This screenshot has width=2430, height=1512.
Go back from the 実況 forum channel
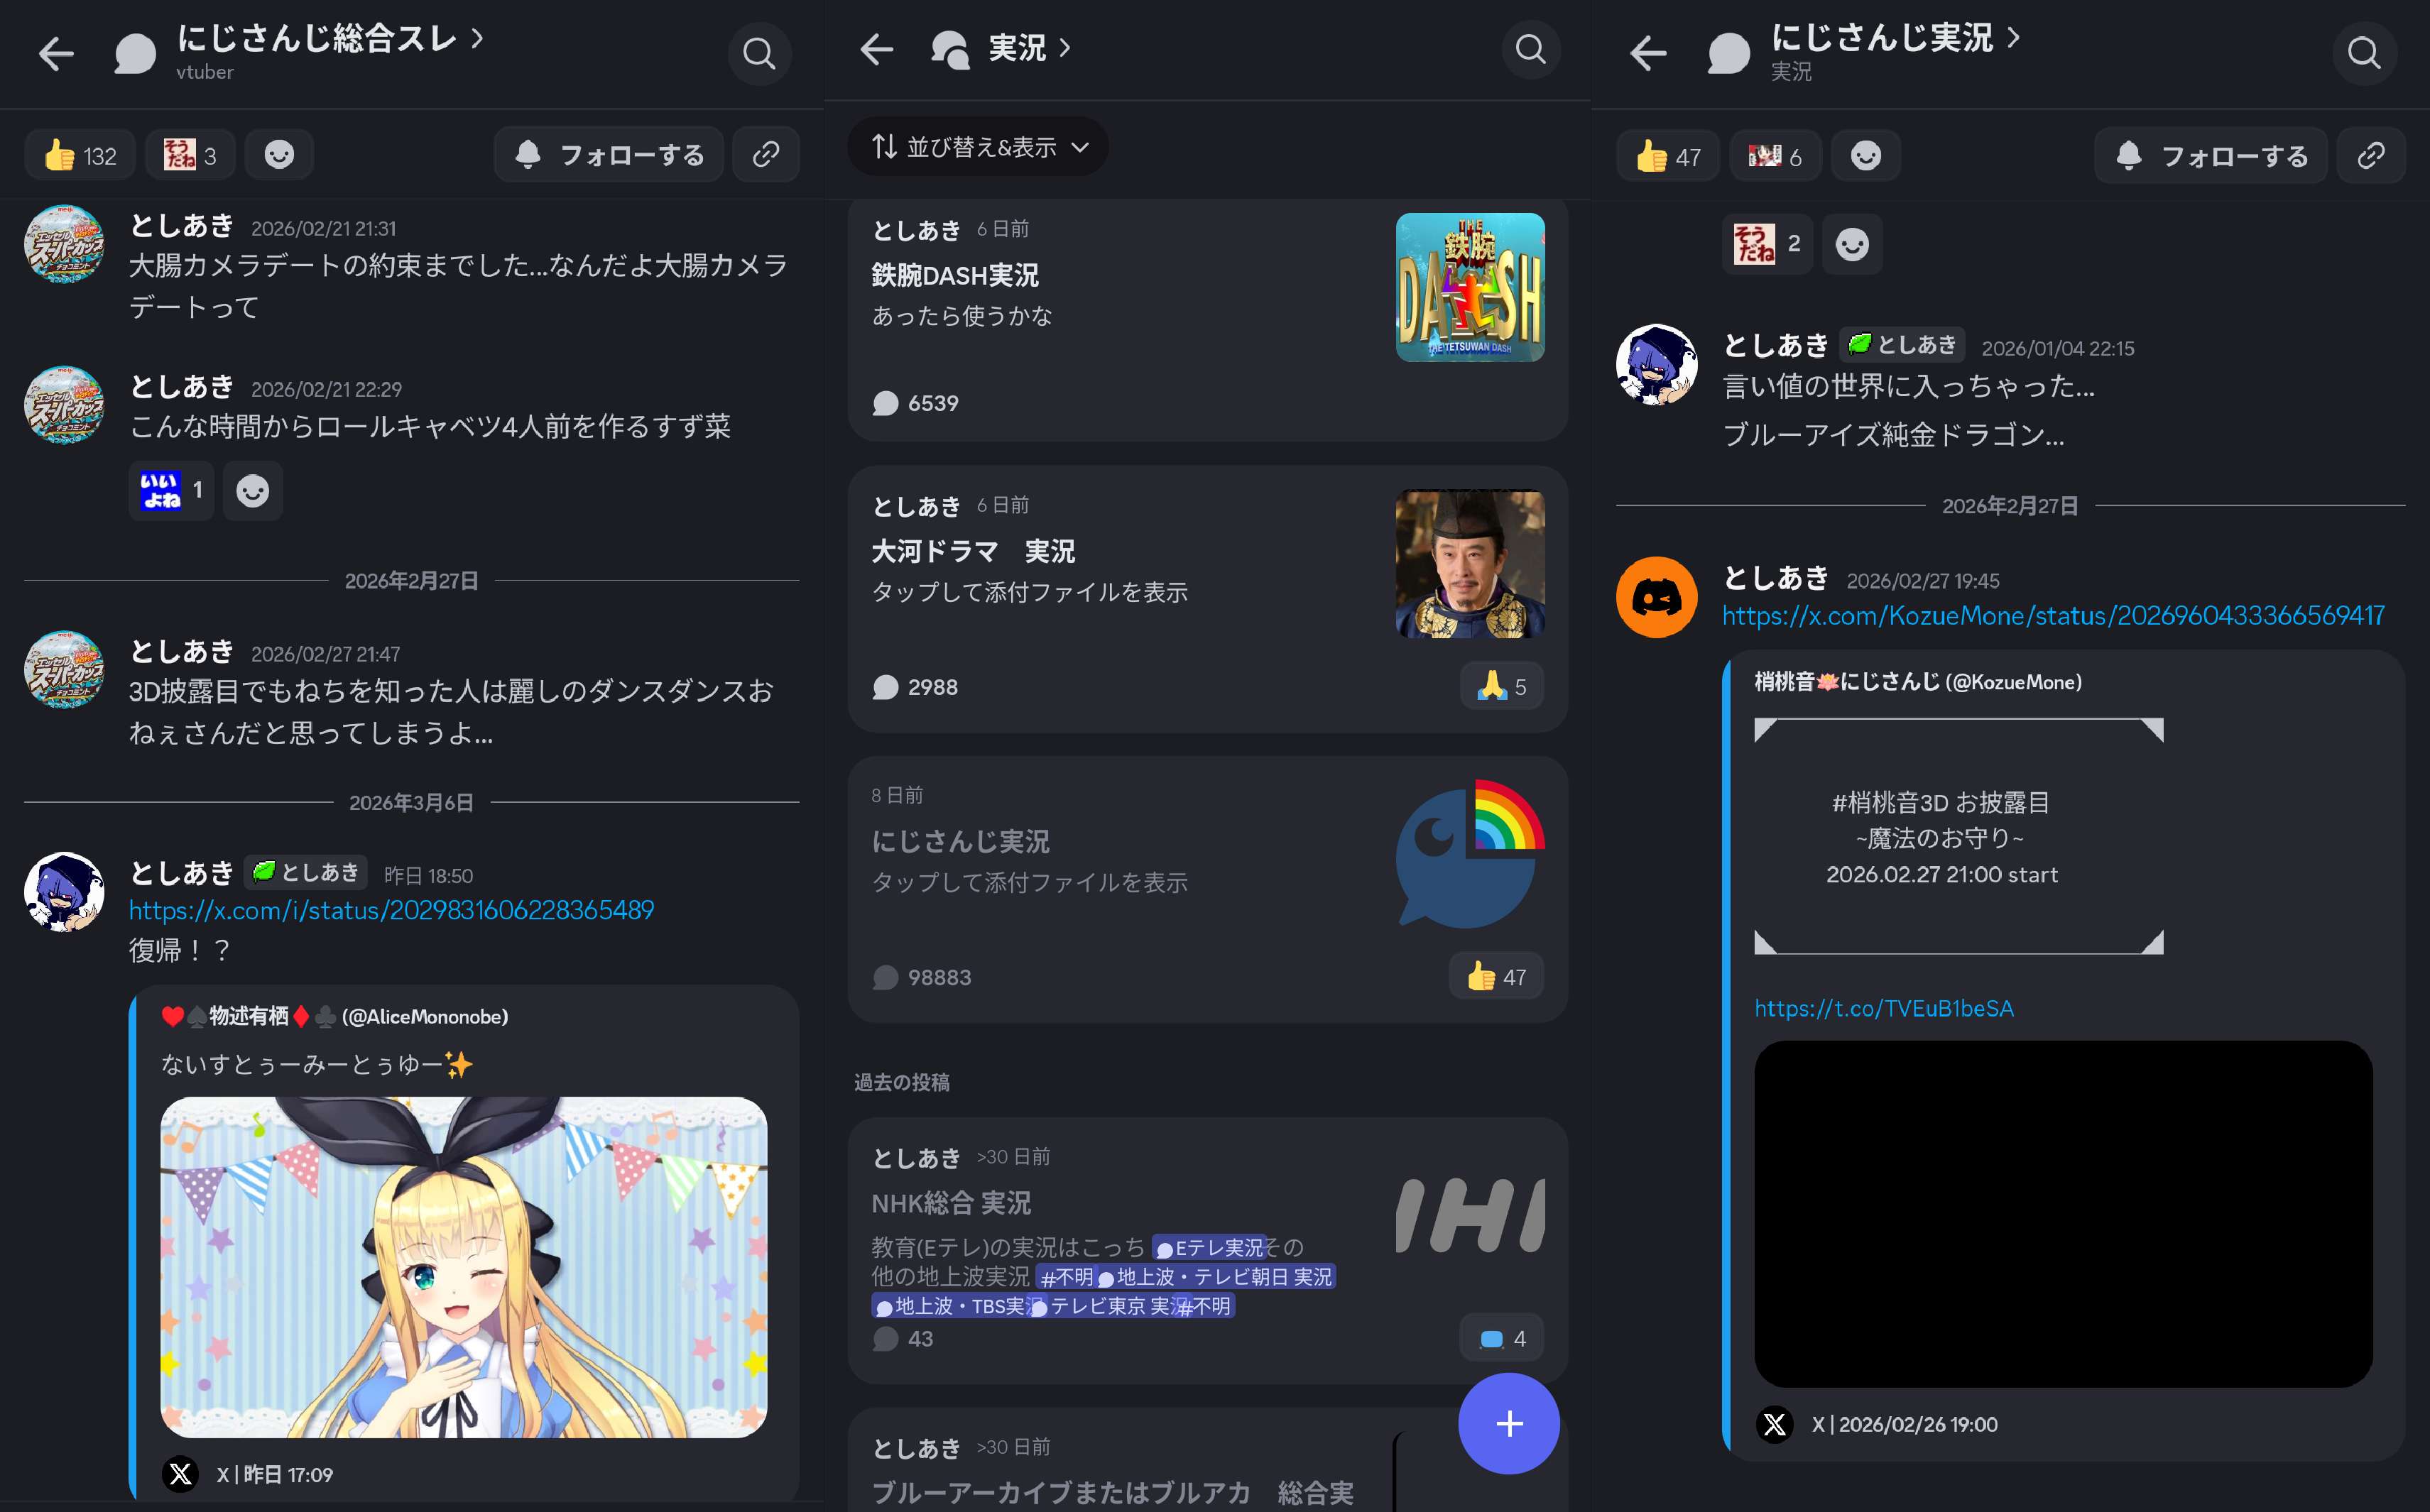(876, 49)
